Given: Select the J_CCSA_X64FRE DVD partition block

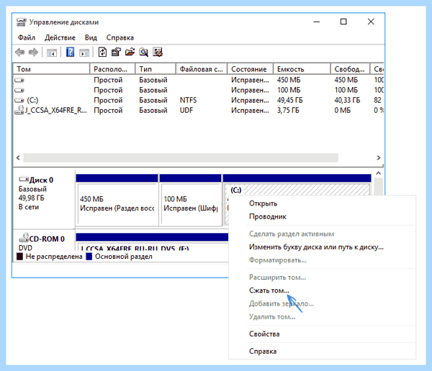Looking at the screenshot, I should pyautogui.click(x=152, y=242).
